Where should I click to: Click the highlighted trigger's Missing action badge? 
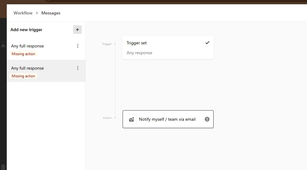(23, 76)
